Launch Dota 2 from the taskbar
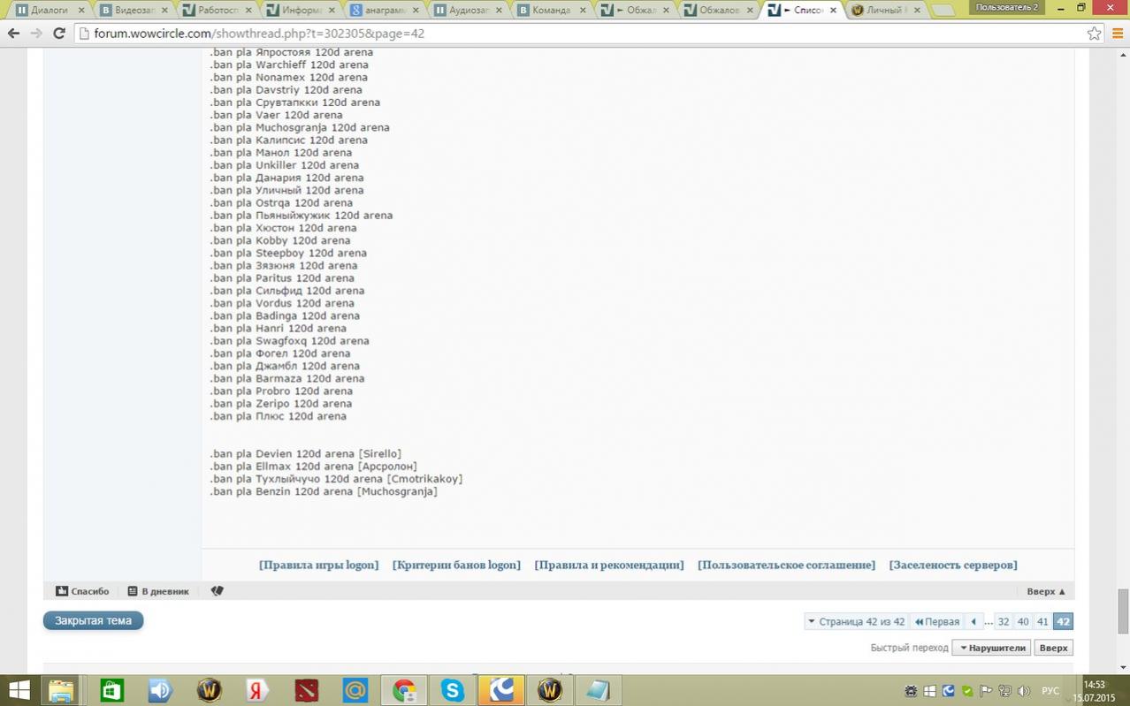 coord(306,690)
